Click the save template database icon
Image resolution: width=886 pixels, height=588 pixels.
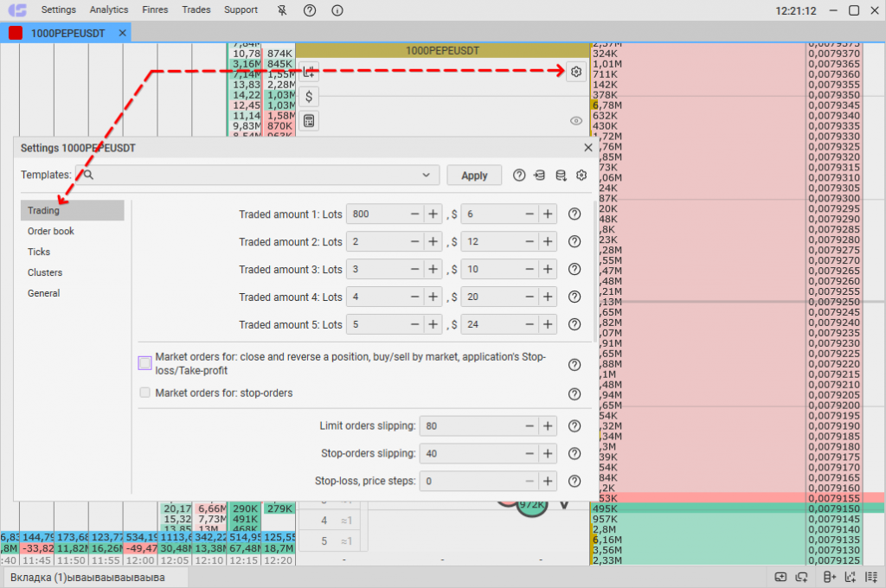[540, 175]
